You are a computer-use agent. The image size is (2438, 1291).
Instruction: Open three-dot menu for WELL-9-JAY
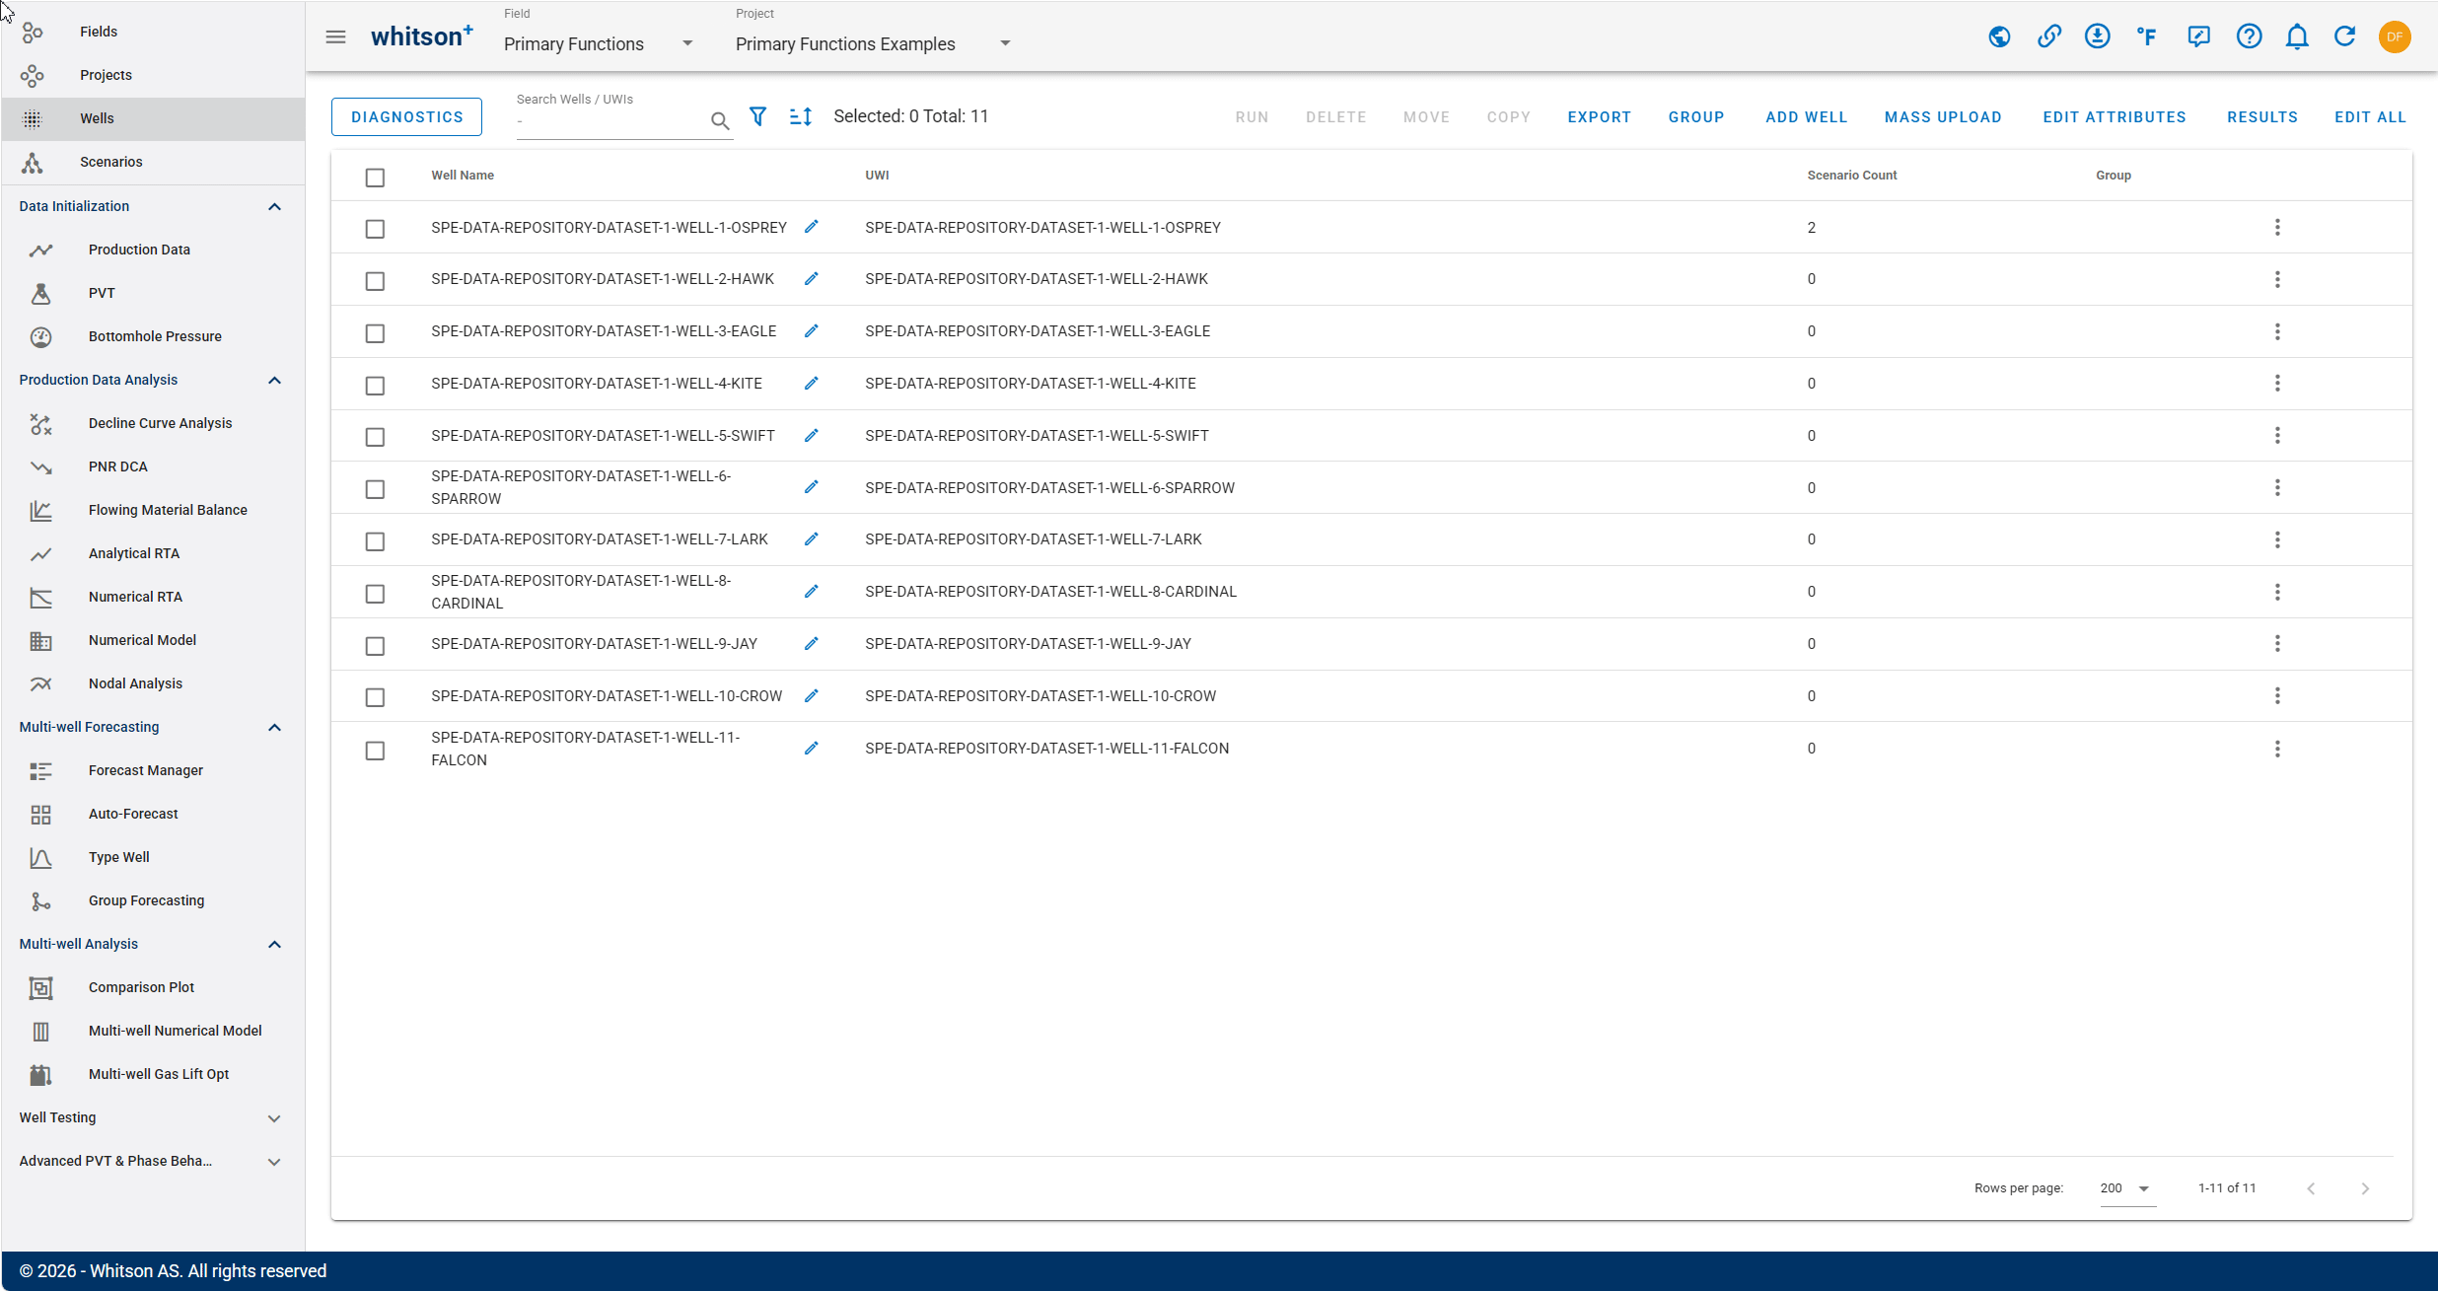coord(2277,644)
